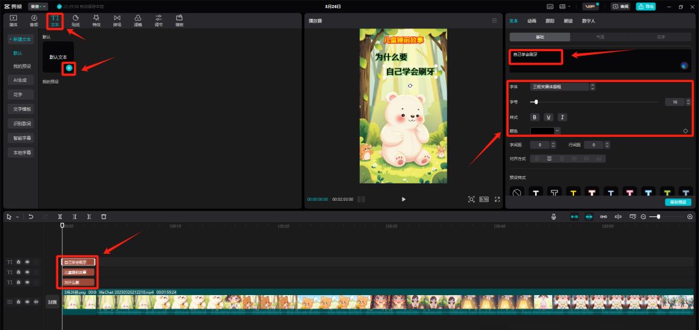Click the 导出 (Export) button
The width and height of the screenshot is (699, 330).
[x=645, y=6]
